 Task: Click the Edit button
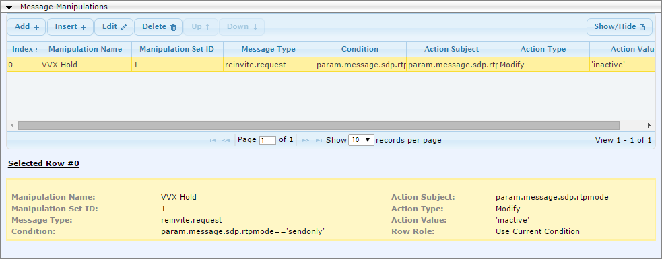[x=114, y=27]
